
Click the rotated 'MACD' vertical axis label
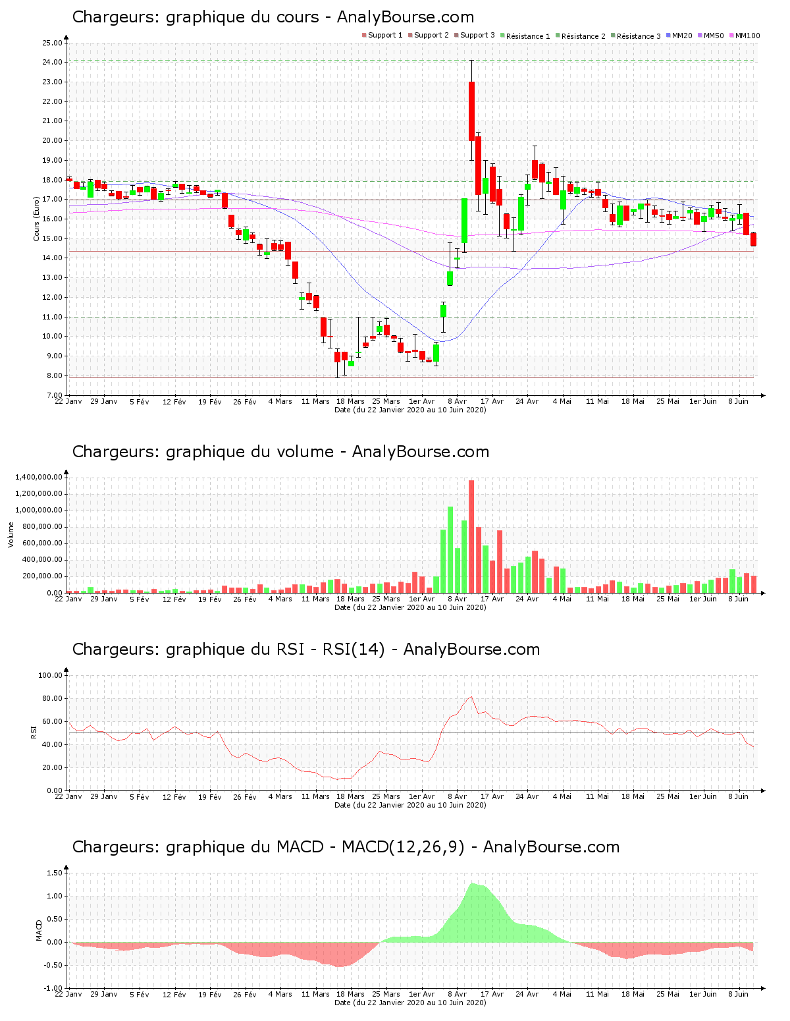(39, 930)
